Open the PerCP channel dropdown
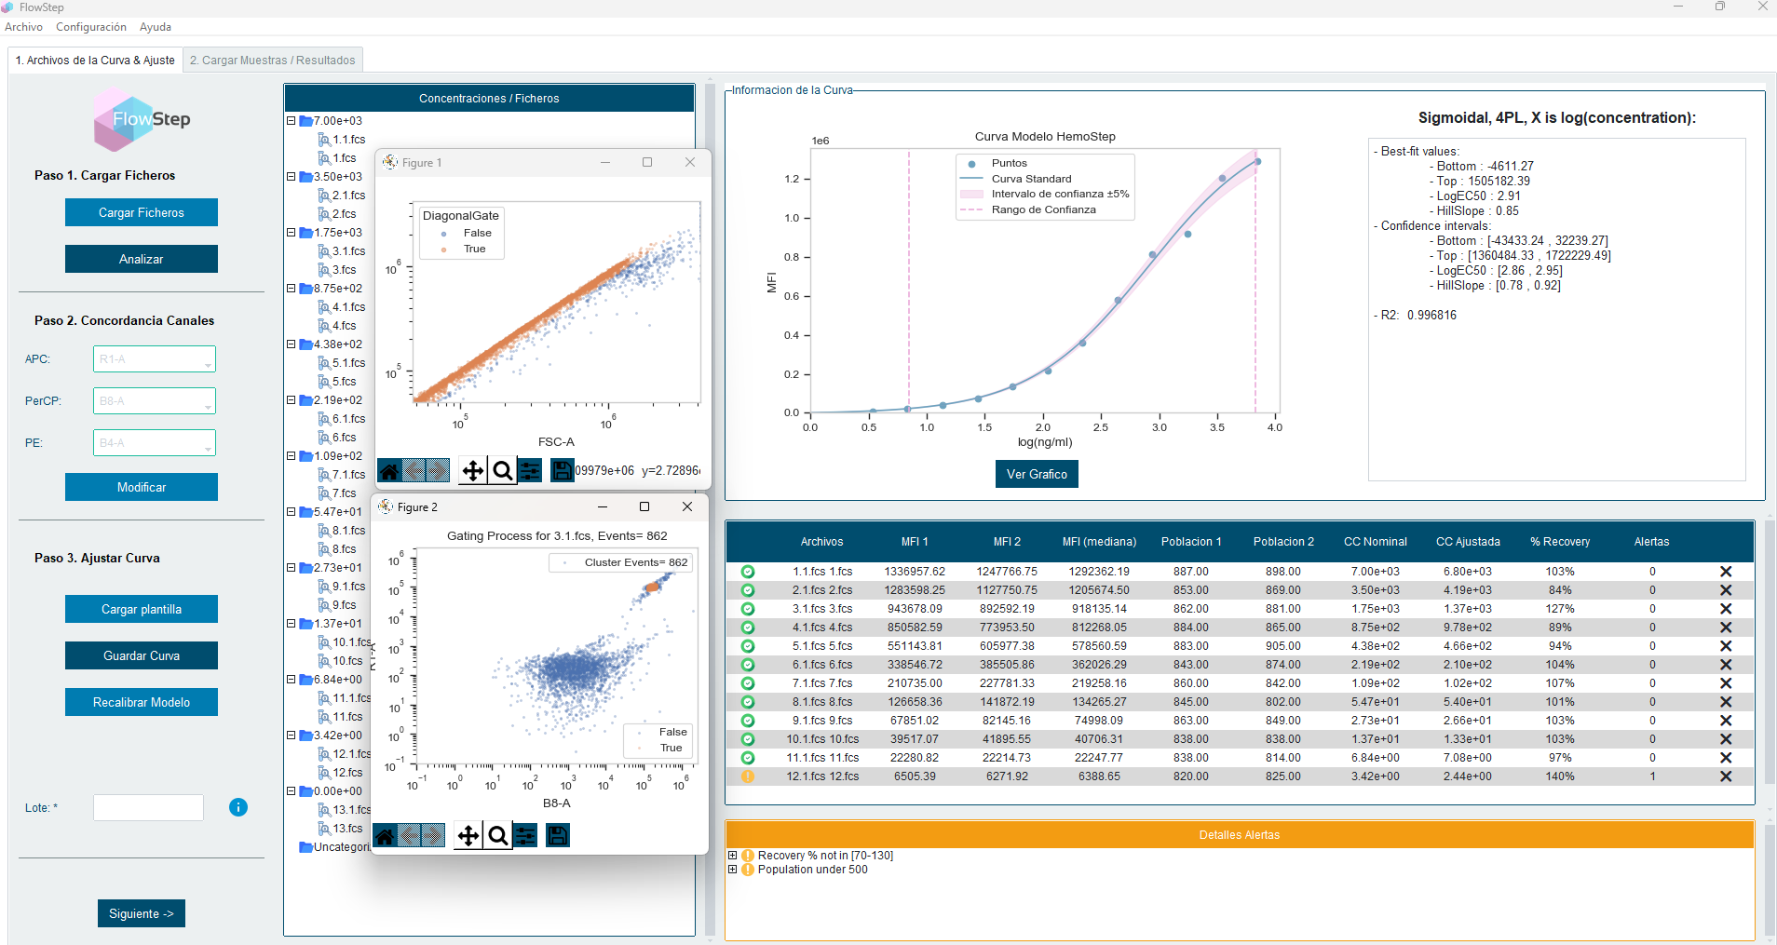Image resolution: width=1777 pixels, height=945 pixels. click(x=208, y=402)
